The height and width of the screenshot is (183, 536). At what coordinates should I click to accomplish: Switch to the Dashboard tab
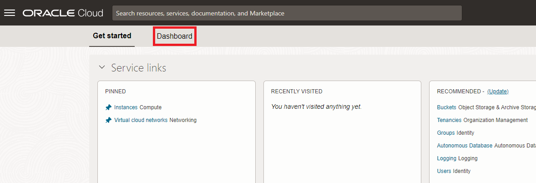click(174, 36)
